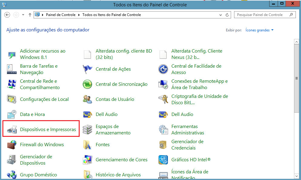Click the Alterdata Config. Cliente Nexus icon
The image size is (301, 180).
(163, 54)
